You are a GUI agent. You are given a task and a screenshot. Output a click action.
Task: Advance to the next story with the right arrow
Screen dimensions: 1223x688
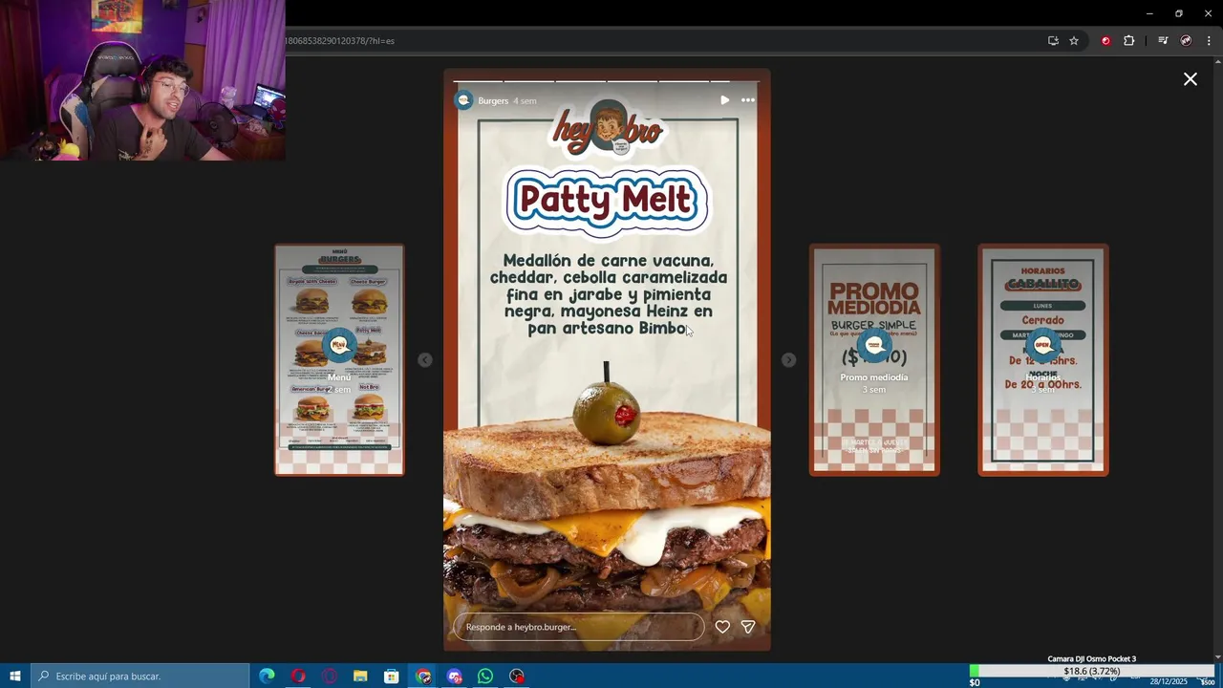[x=788, y=360]
